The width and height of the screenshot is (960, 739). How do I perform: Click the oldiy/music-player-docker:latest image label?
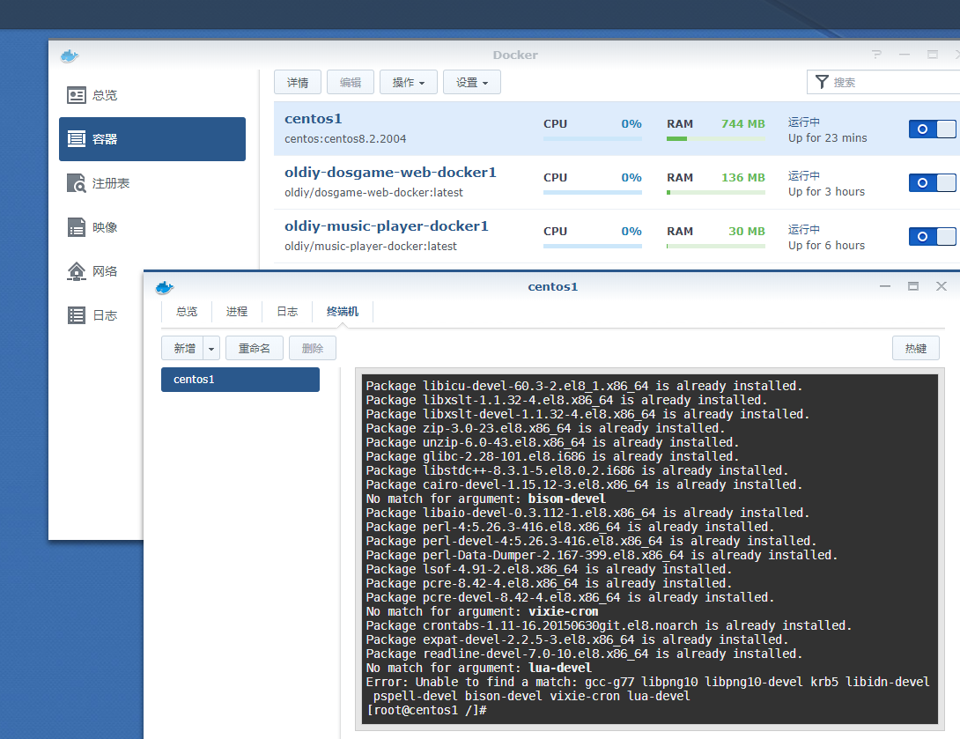371,246
